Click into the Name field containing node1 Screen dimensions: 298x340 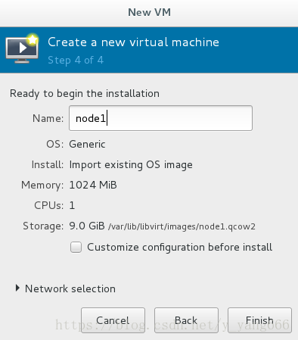(160, 118)
